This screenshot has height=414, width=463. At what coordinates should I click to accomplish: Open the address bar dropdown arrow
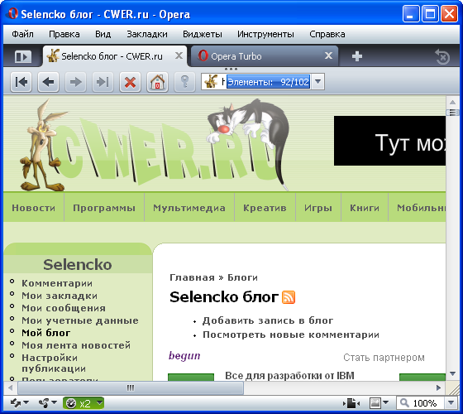click(317, 82)
